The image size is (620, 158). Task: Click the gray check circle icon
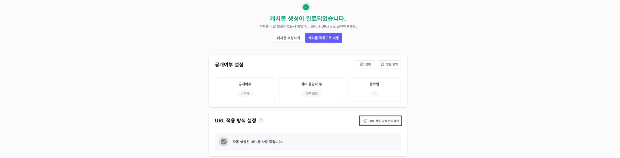pos(224,142)
